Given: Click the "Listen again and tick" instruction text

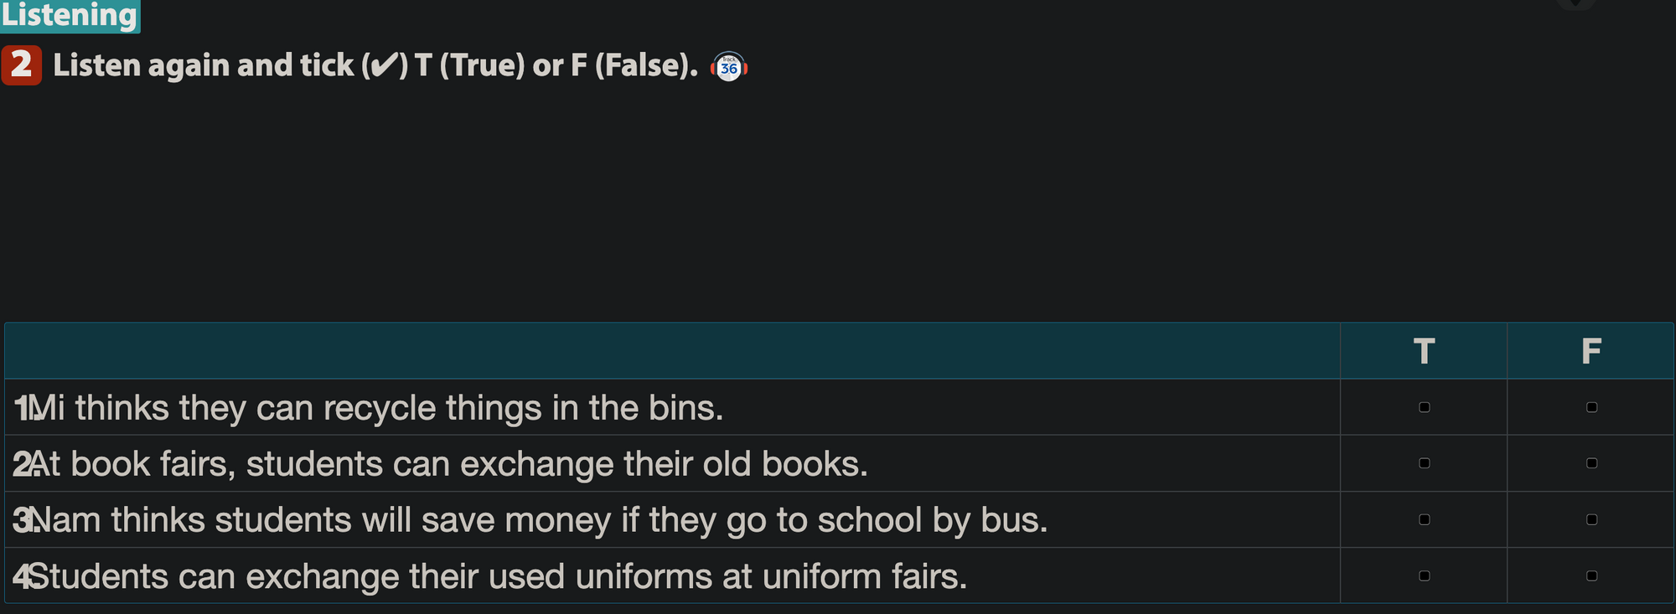Looking at the screenshot, I should coord(375,65).
